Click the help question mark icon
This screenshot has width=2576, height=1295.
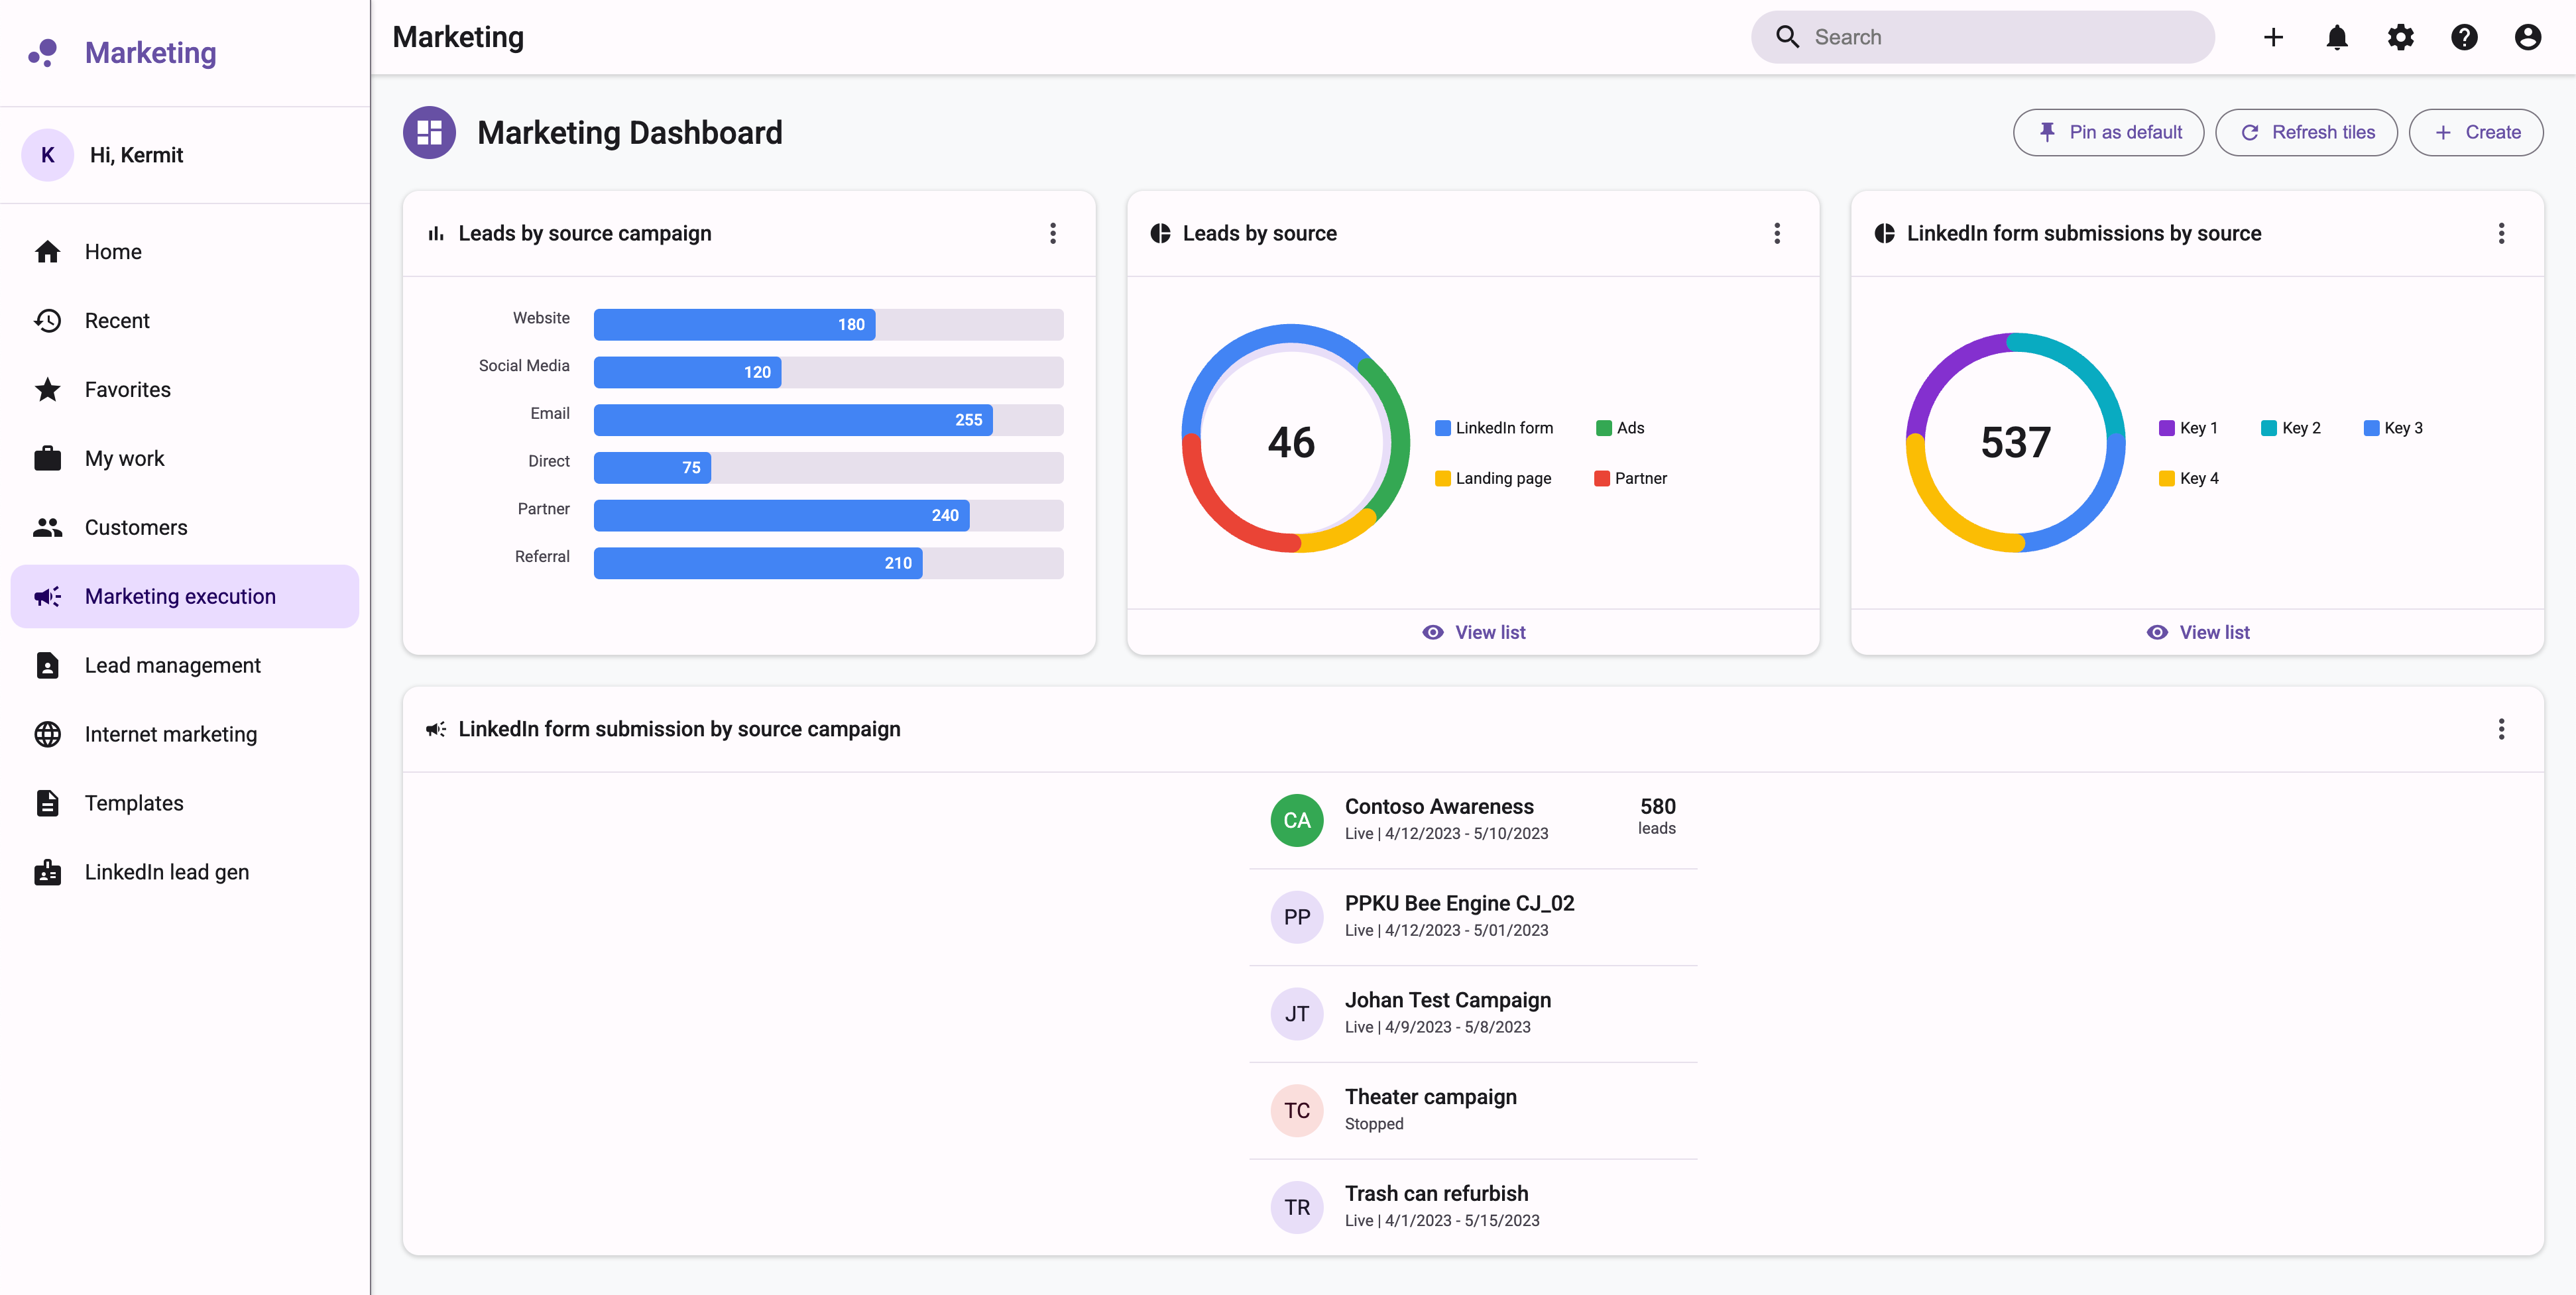pyautogui.click(x=2464, y=37)
